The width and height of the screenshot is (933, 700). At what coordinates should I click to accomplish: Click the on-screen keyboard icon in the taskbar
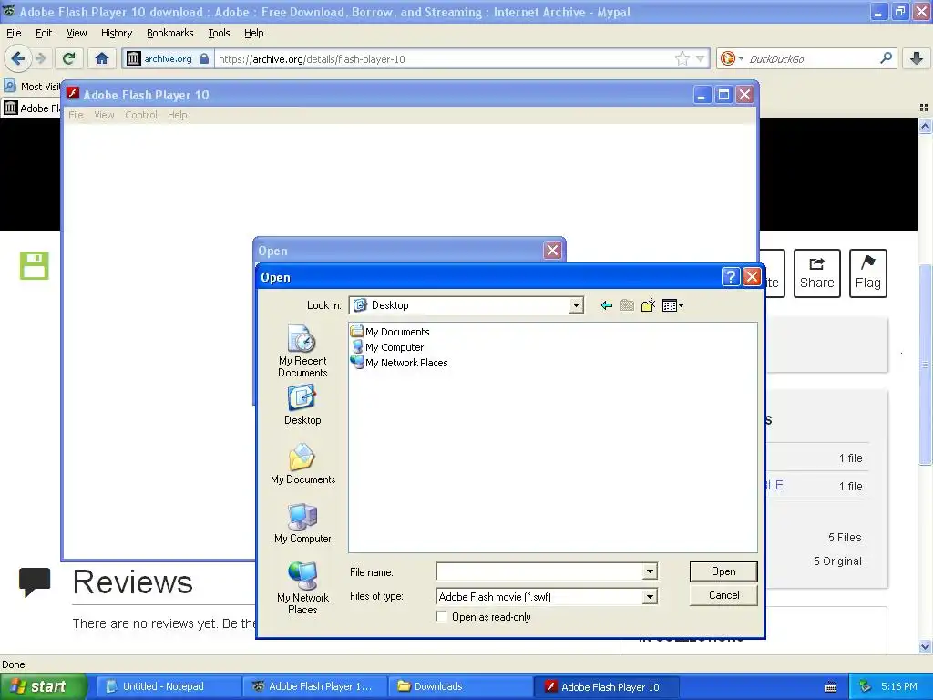click(x=831, y=687)
